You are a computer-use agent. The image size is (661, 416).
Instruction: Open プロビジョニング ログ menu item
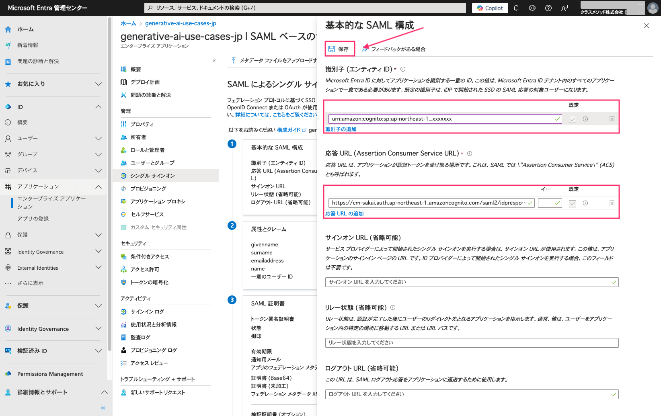(x=154, y=350)
